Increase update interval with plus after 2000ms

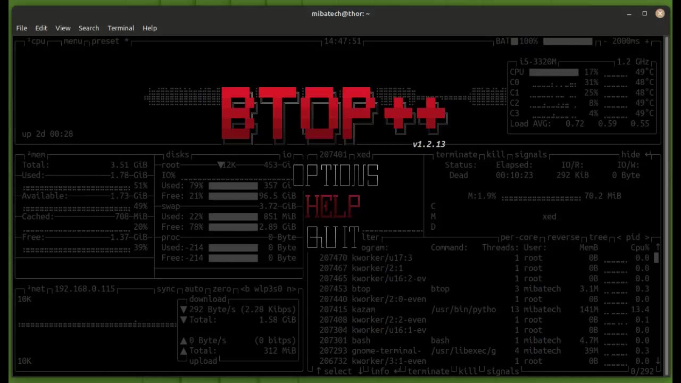point(647,41)
